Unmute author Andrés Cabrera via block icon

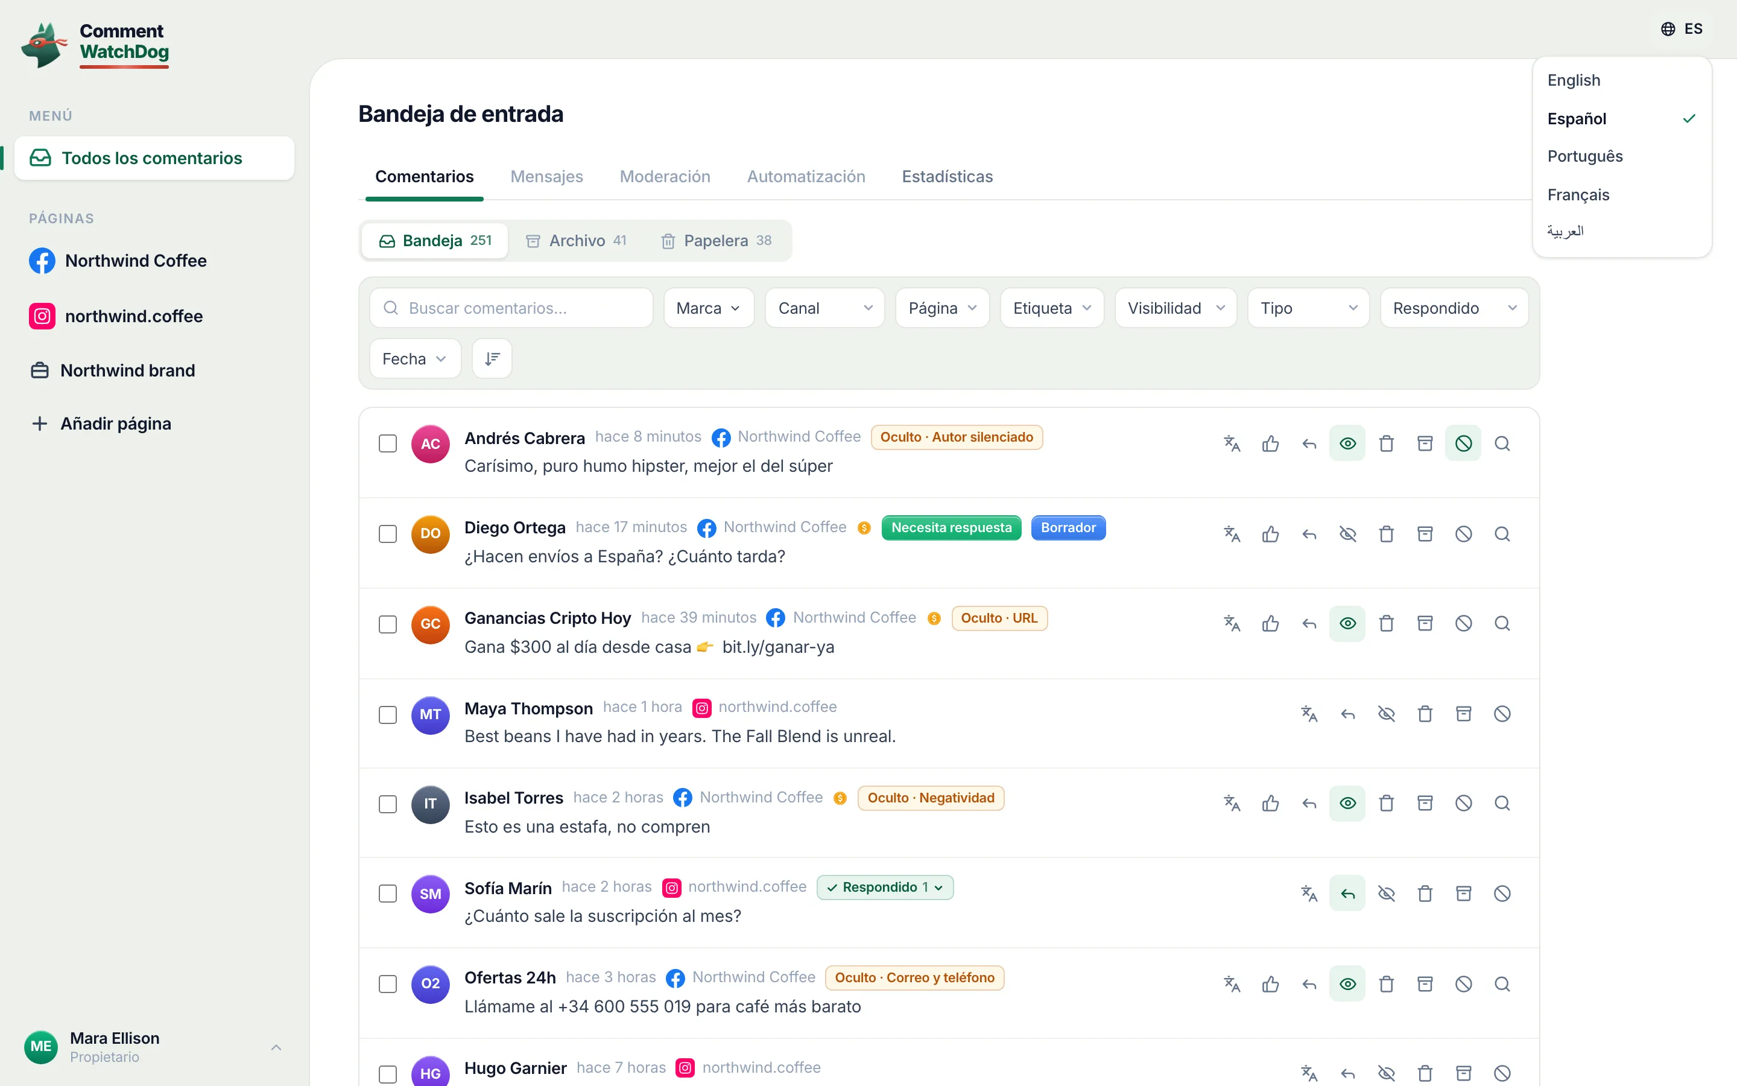pyautogui.click(x=1464, y=444)
